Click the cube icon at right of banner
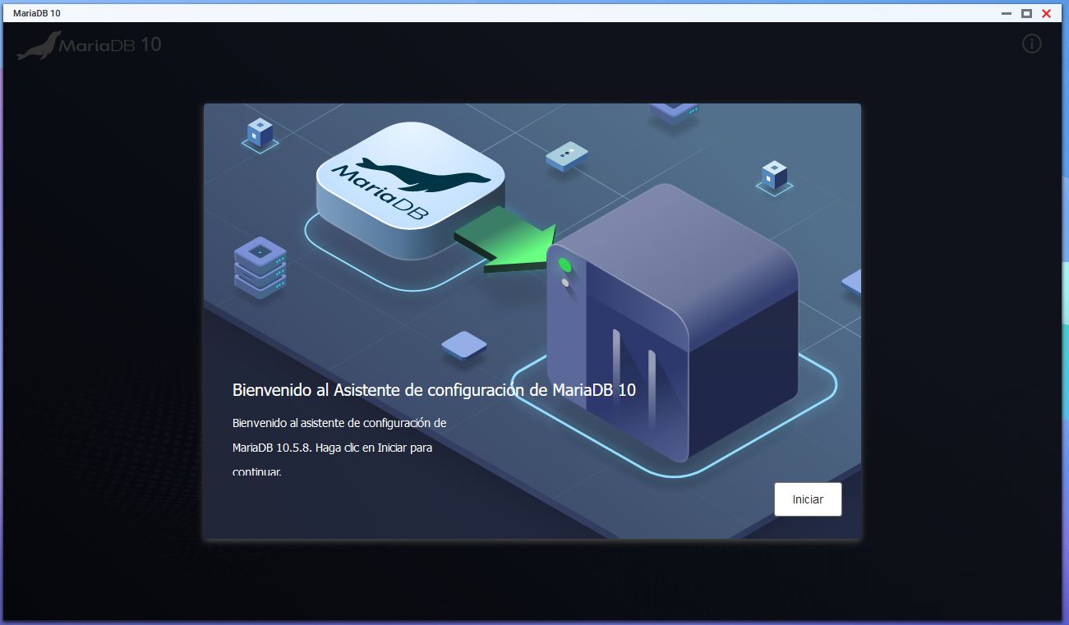Viewport: 1069px width, 625px height. pyautogui.click(x=774, y=175)
